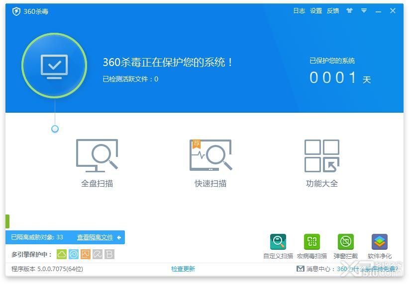Click the 消息中心 envelope icon
409x284 pixels.
[x=301, y=269]
